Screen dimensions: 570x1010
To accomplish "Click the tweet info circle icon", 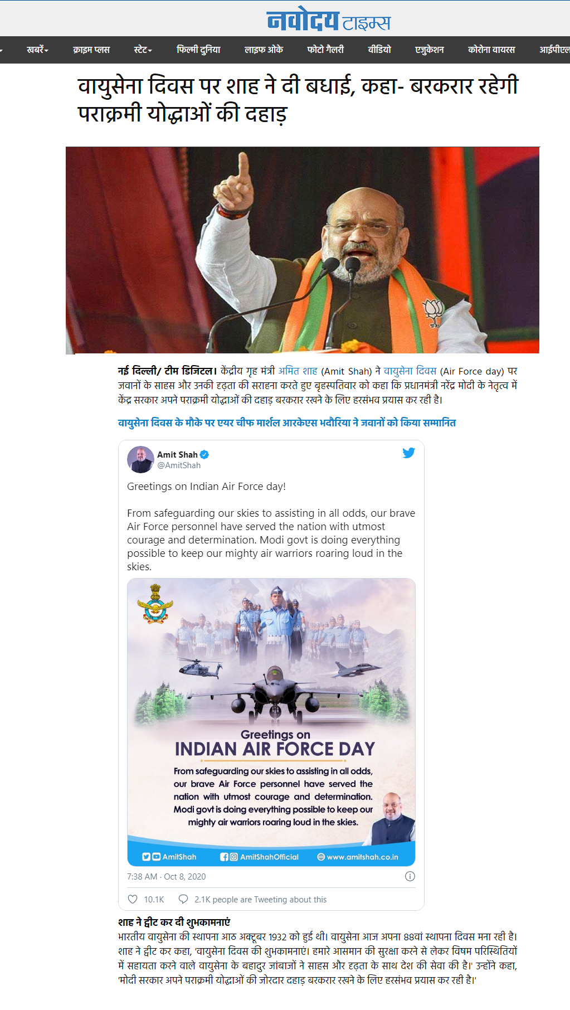I will pos(410,876).
